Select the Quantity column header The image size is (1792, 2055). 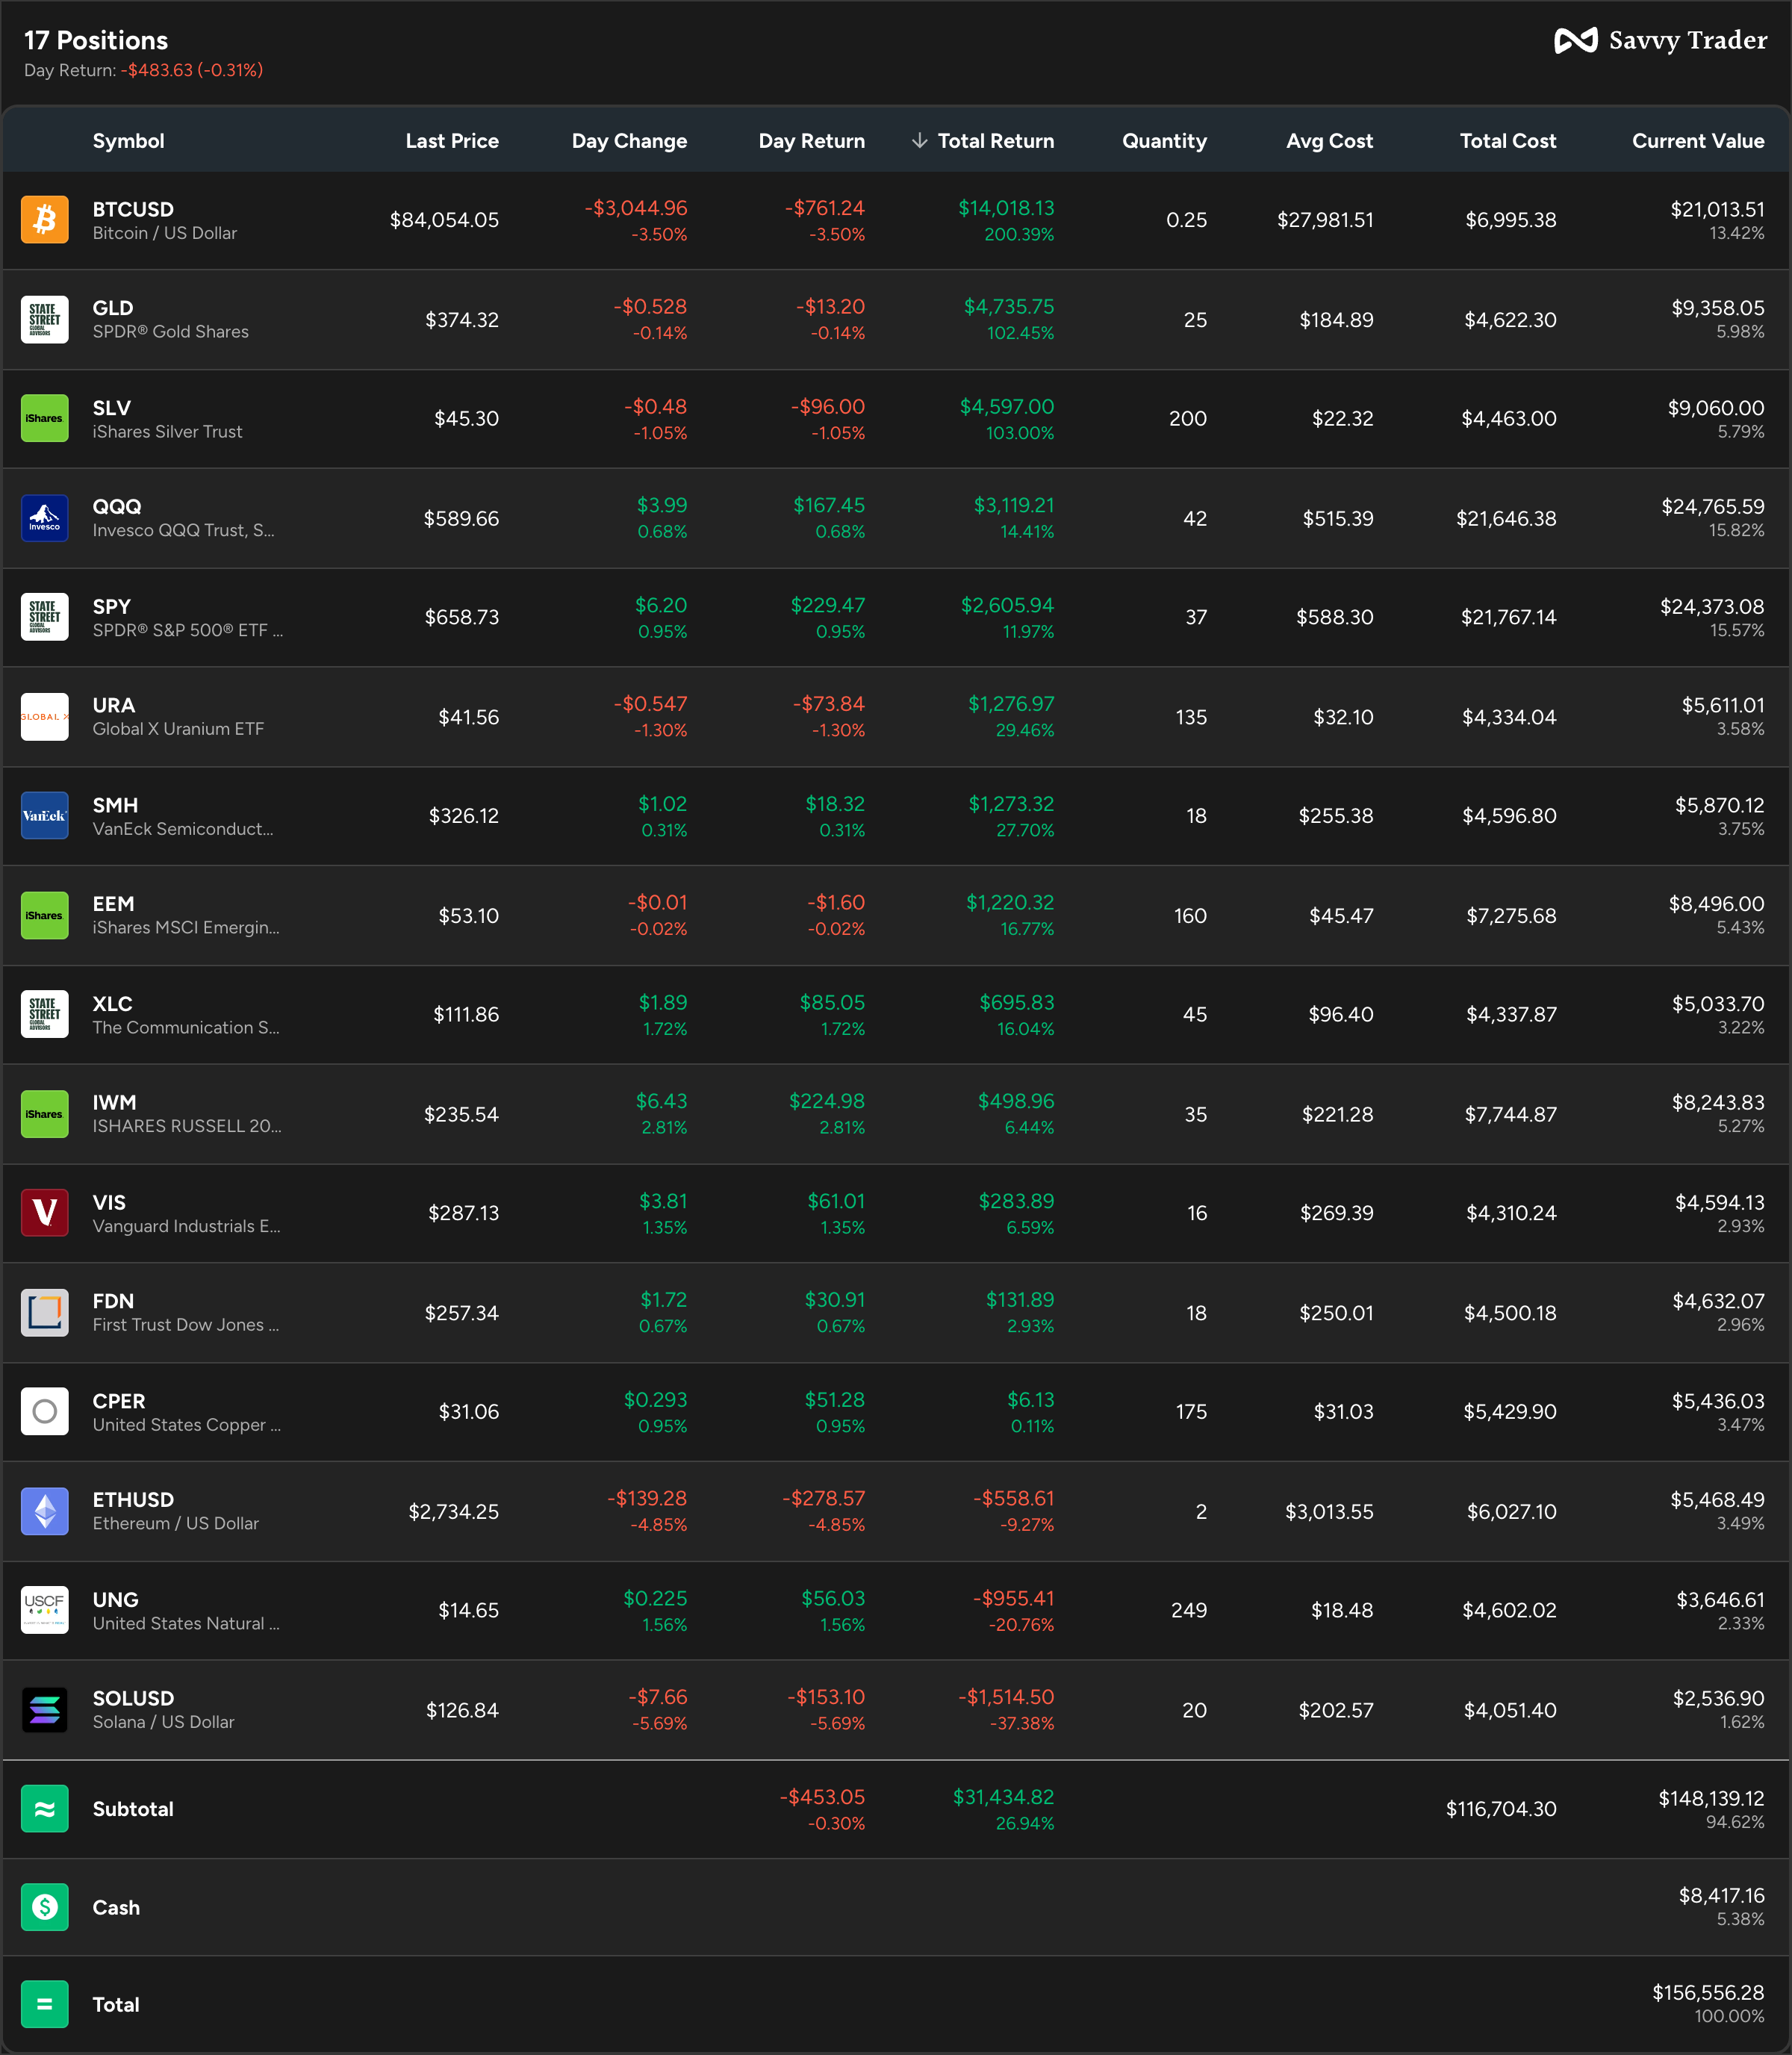(1164, 141)
